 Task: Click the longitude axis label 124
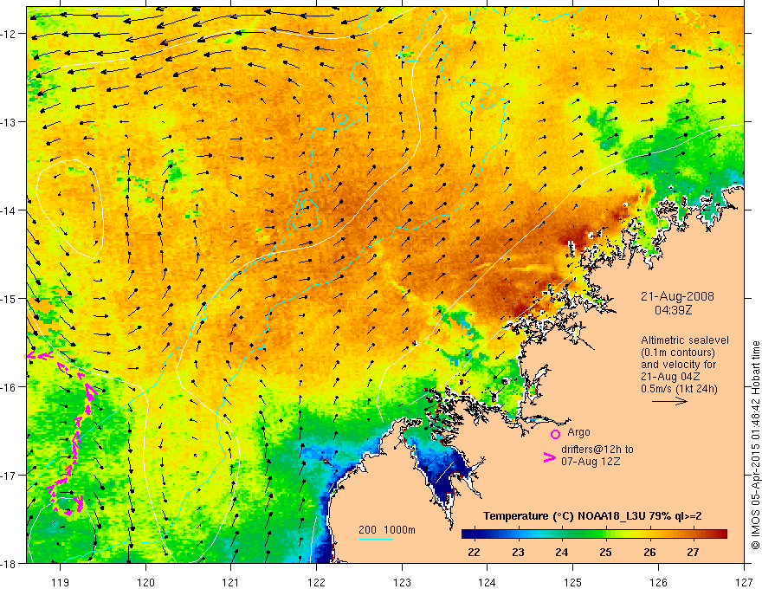click(x=488, y=582)
